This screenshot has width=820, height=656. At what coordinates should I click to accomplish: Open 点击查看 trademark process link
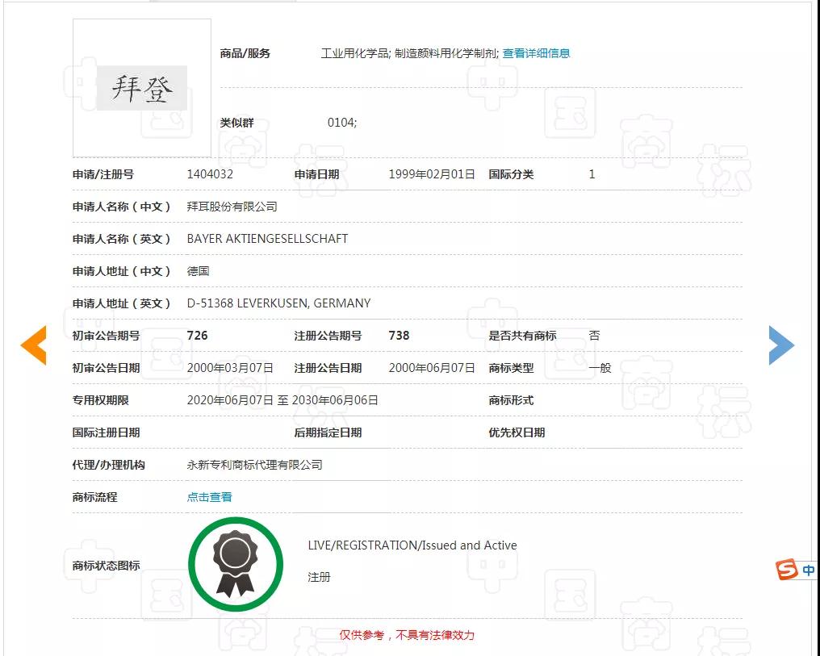click(209, 497)
